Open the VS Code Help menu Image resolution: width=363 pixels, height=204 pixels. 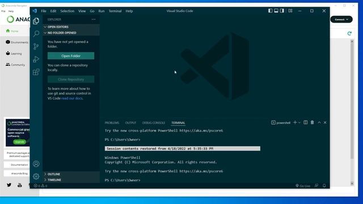click(129, 11)
